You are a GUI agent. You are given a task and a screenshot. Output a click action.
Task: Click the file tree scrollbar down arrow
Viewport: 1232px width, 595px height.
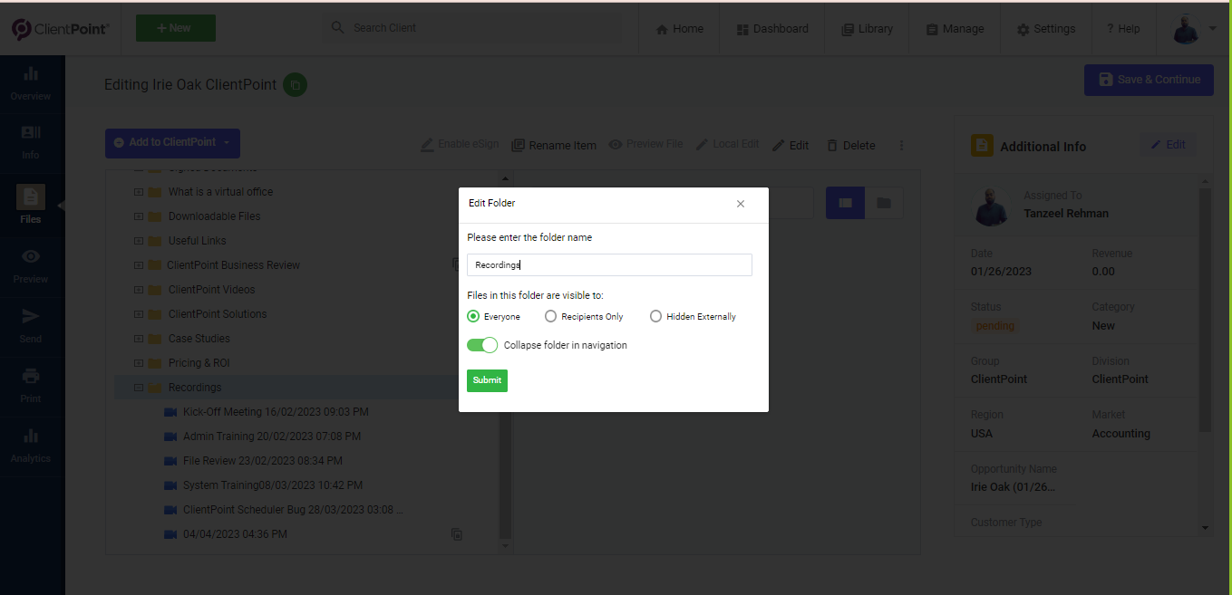pyautogui.click(x=506, y=546)
